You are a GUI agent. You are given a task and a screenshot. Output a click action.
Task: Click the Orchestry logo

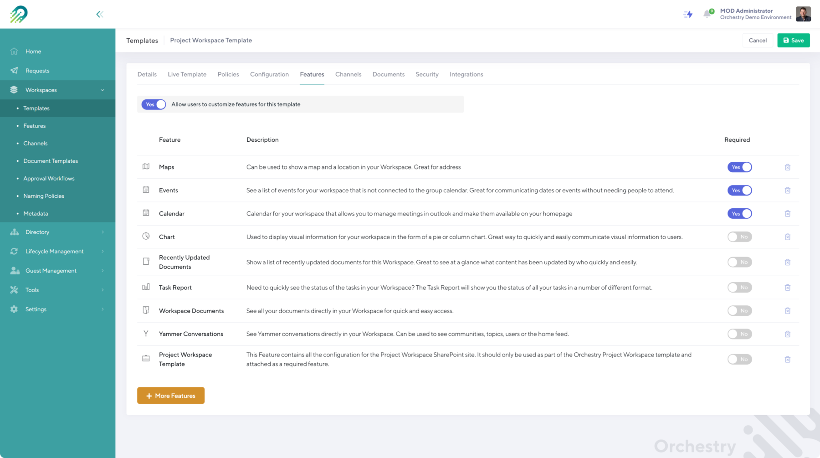click(19, 14)
